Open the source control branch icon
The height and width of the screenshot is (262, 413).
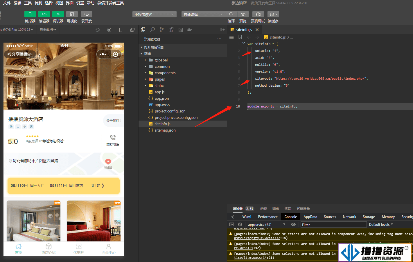[x=162, y=30]
